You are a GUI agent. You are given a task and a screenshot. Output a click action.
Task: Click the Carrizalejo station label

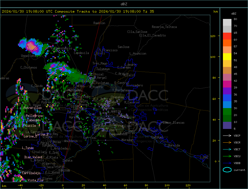tap(31, 173)
